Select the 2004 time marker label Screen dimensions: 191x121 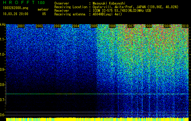[x=76, y=26]
